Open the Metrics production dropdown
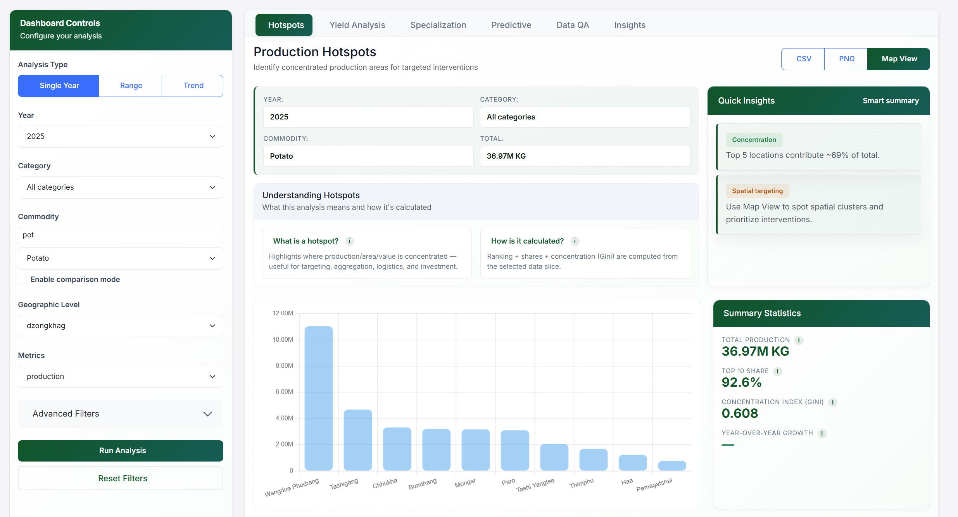Screen dimensions: 958x517 click(x=120, y=377)
